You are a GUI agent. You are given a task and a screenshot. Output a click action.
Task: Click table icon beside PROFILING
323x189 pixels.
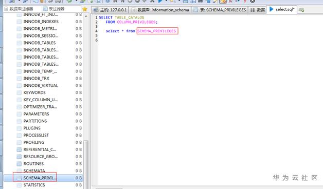click(x=19, y=142)
